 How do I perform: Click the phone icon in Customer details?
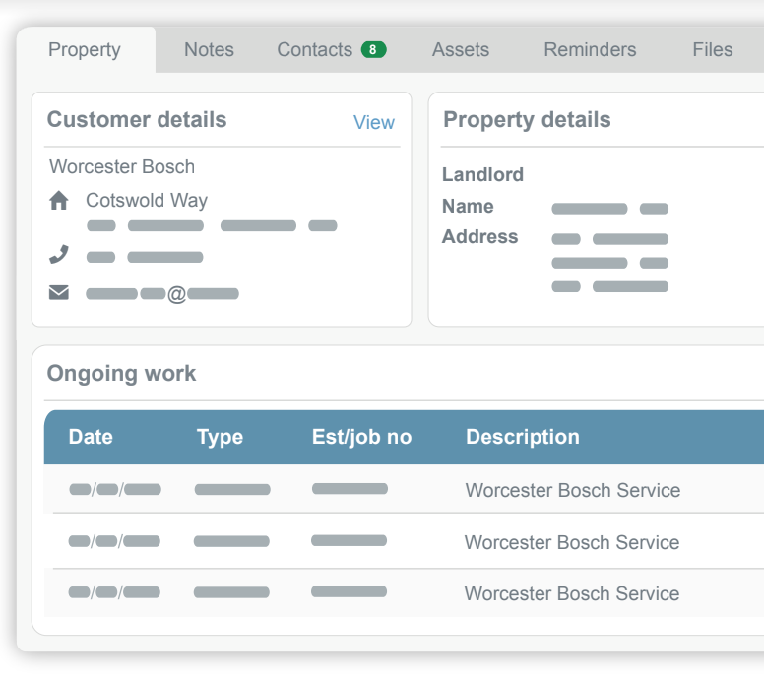pyautogui.click(x=59, y=254)
